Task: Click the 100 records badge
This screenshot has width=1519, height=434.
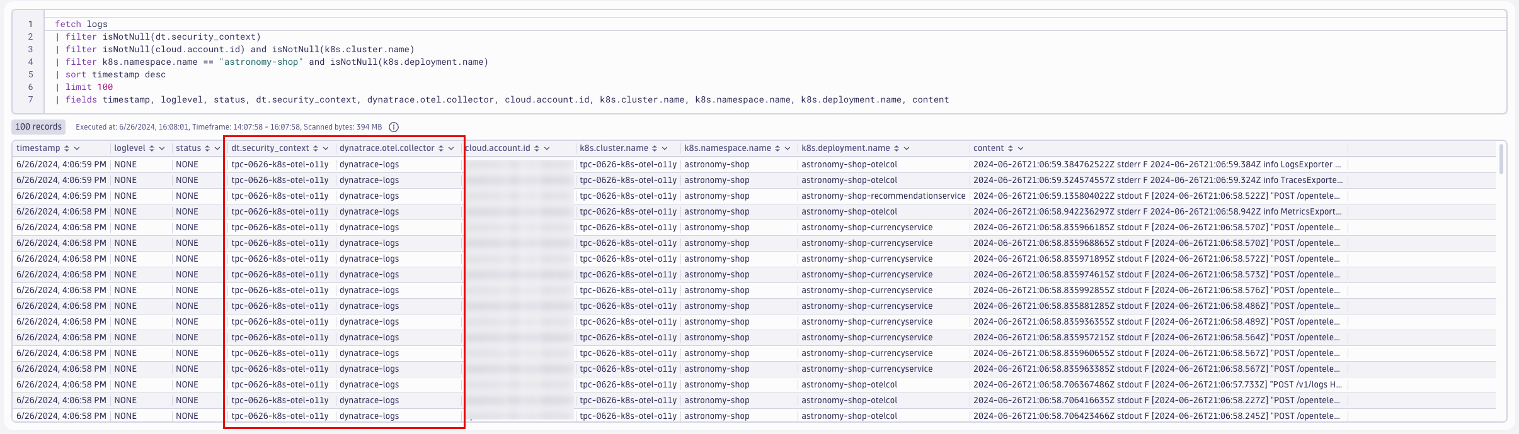Action: tap(38, 127)
